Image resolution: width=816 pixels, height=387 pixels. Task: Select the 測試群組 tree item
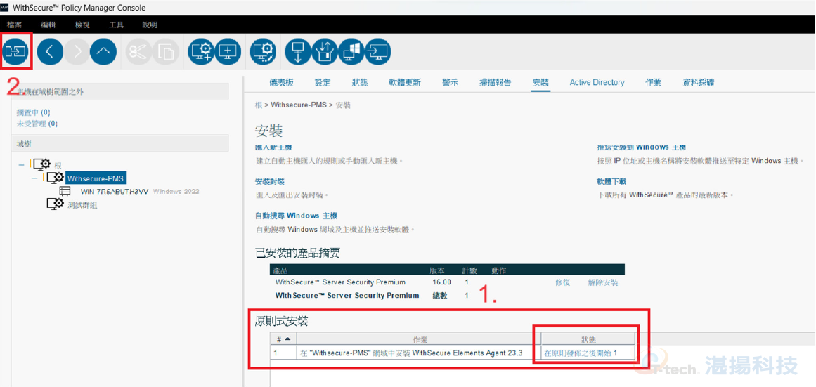83,205
